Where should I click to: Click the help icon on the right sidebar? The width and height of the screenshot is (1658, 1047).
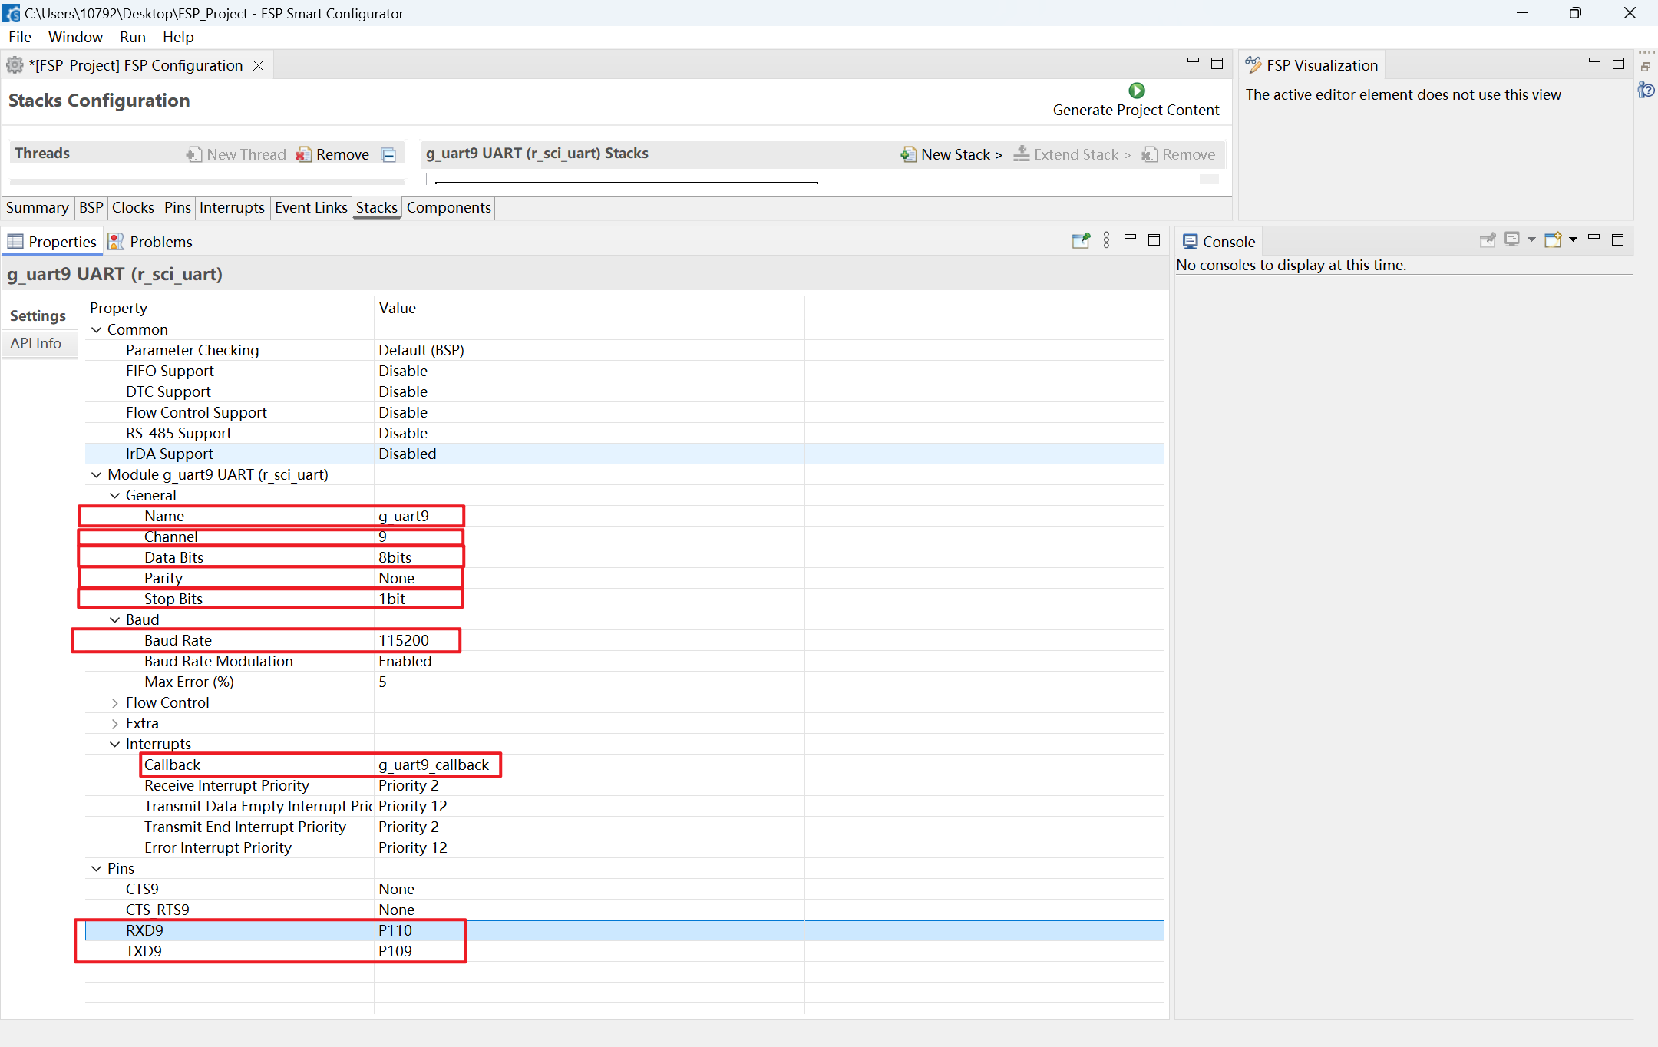(1646, 91)
